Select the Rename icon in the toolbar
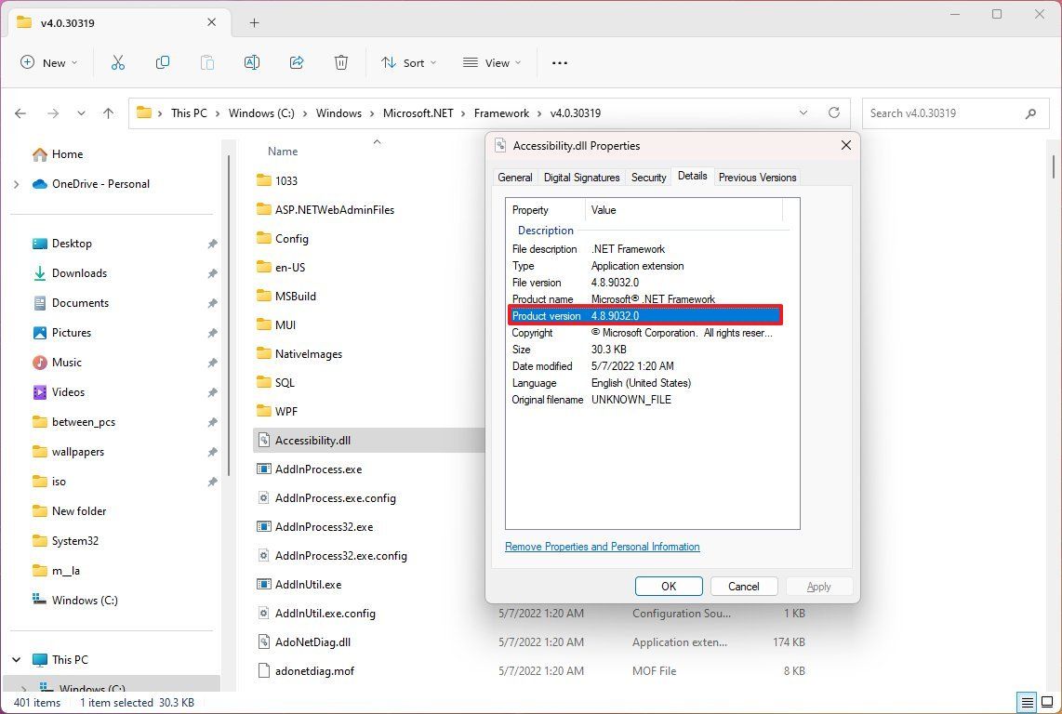Viewport: 1062px width, 714px height. click(x=251, y=62)
